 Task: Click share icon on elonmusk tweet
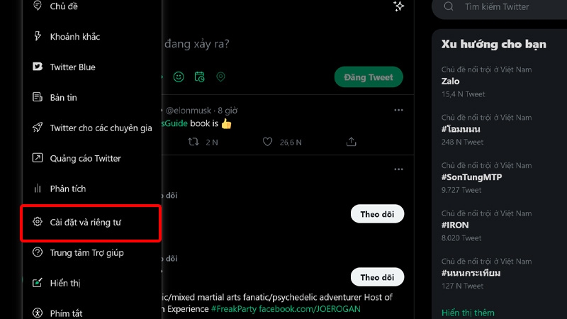(351, 142)
